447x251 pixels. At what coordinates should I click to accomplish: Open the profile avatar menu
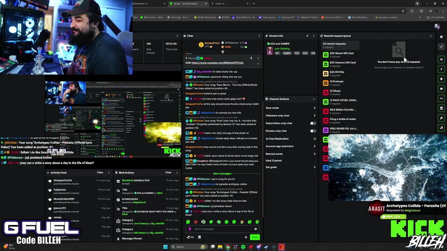[x=437, y=26]
